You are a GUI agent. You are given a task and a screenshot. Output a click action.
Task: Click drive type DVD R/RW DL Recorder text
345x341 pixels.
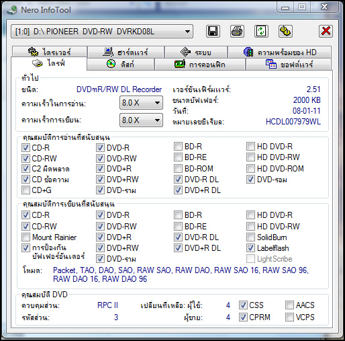click(119, 89)
